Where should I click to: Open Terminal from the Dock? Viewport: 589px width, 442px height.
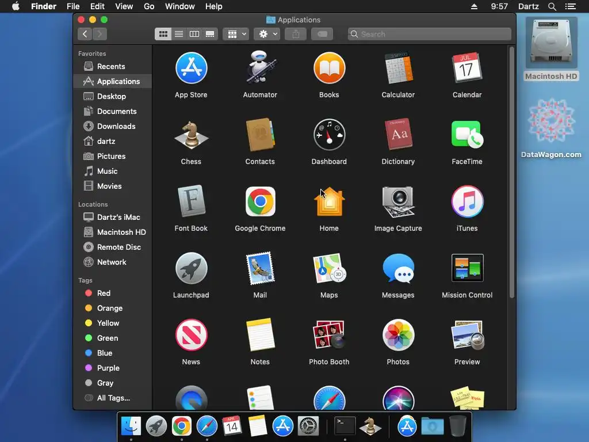[345, 426]
